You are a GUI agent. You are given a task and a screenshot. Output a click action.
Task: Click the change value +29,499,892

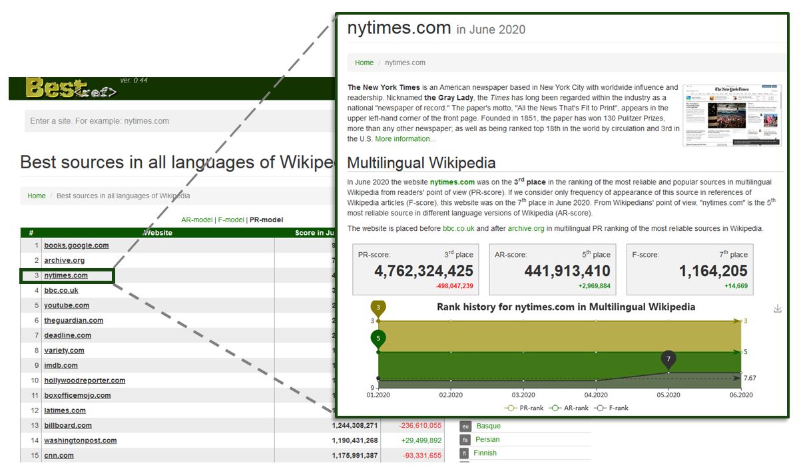click(x=422, y=440)
